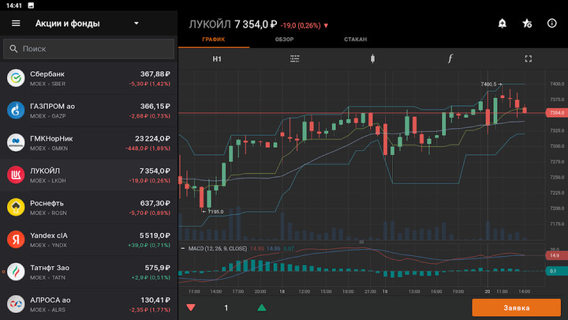Click Татнфт 3ао price 575,9 ₽
The width and height of the screenshot is (568, 320).
tap(157, 268)
